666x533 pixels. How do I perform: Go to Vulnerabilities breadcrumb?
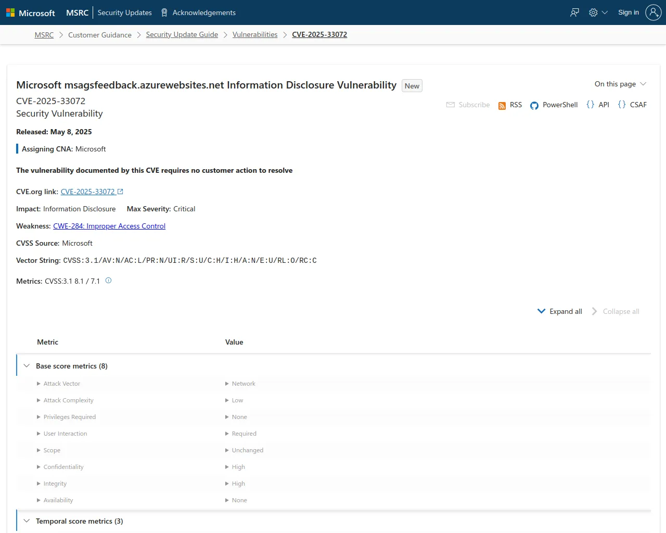tap(255, 34)
